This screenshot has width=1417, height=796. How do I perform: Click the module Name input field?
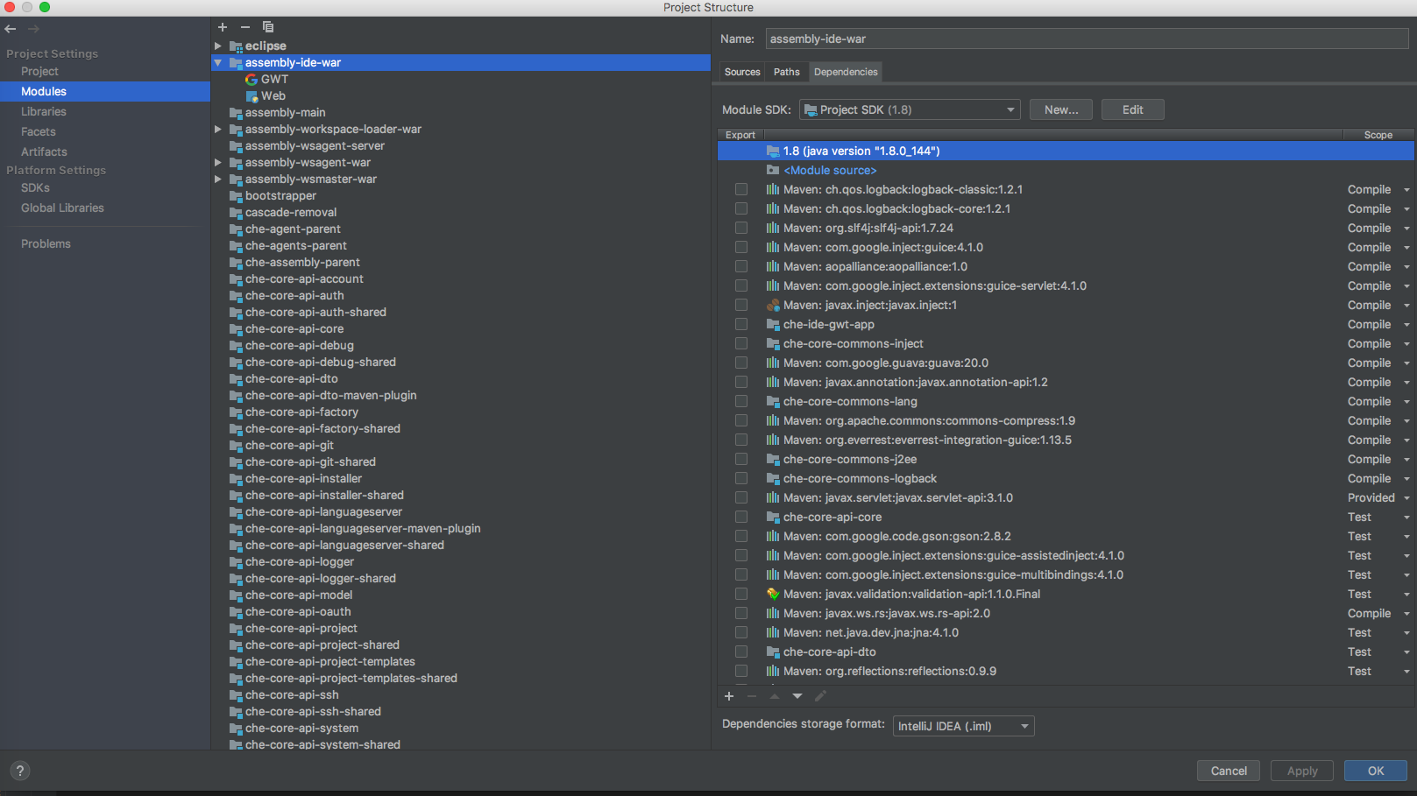[x=1087, y=39]
